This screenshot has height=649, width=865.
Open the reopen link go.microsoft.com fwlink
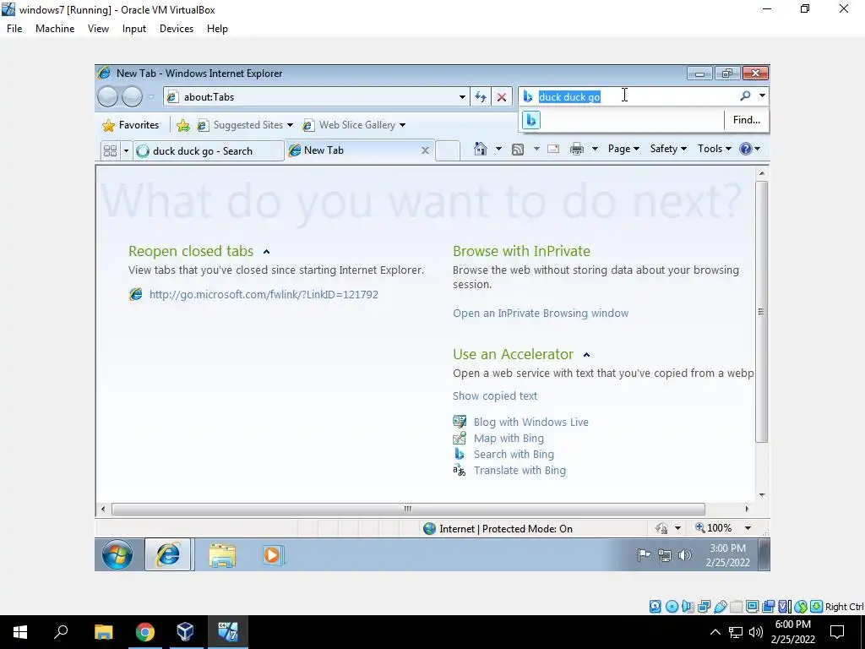point(264,294)
